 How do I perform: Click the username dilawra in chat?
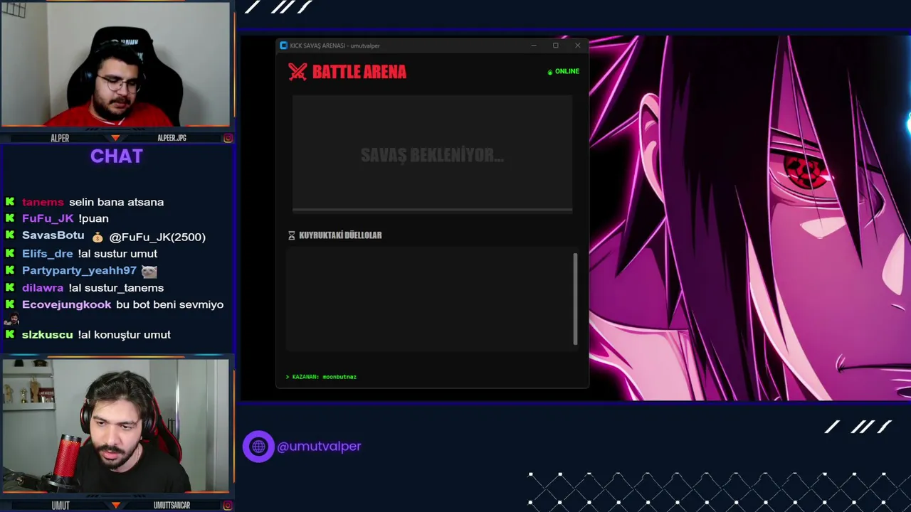pyautogui.click(x=43, y=287)
